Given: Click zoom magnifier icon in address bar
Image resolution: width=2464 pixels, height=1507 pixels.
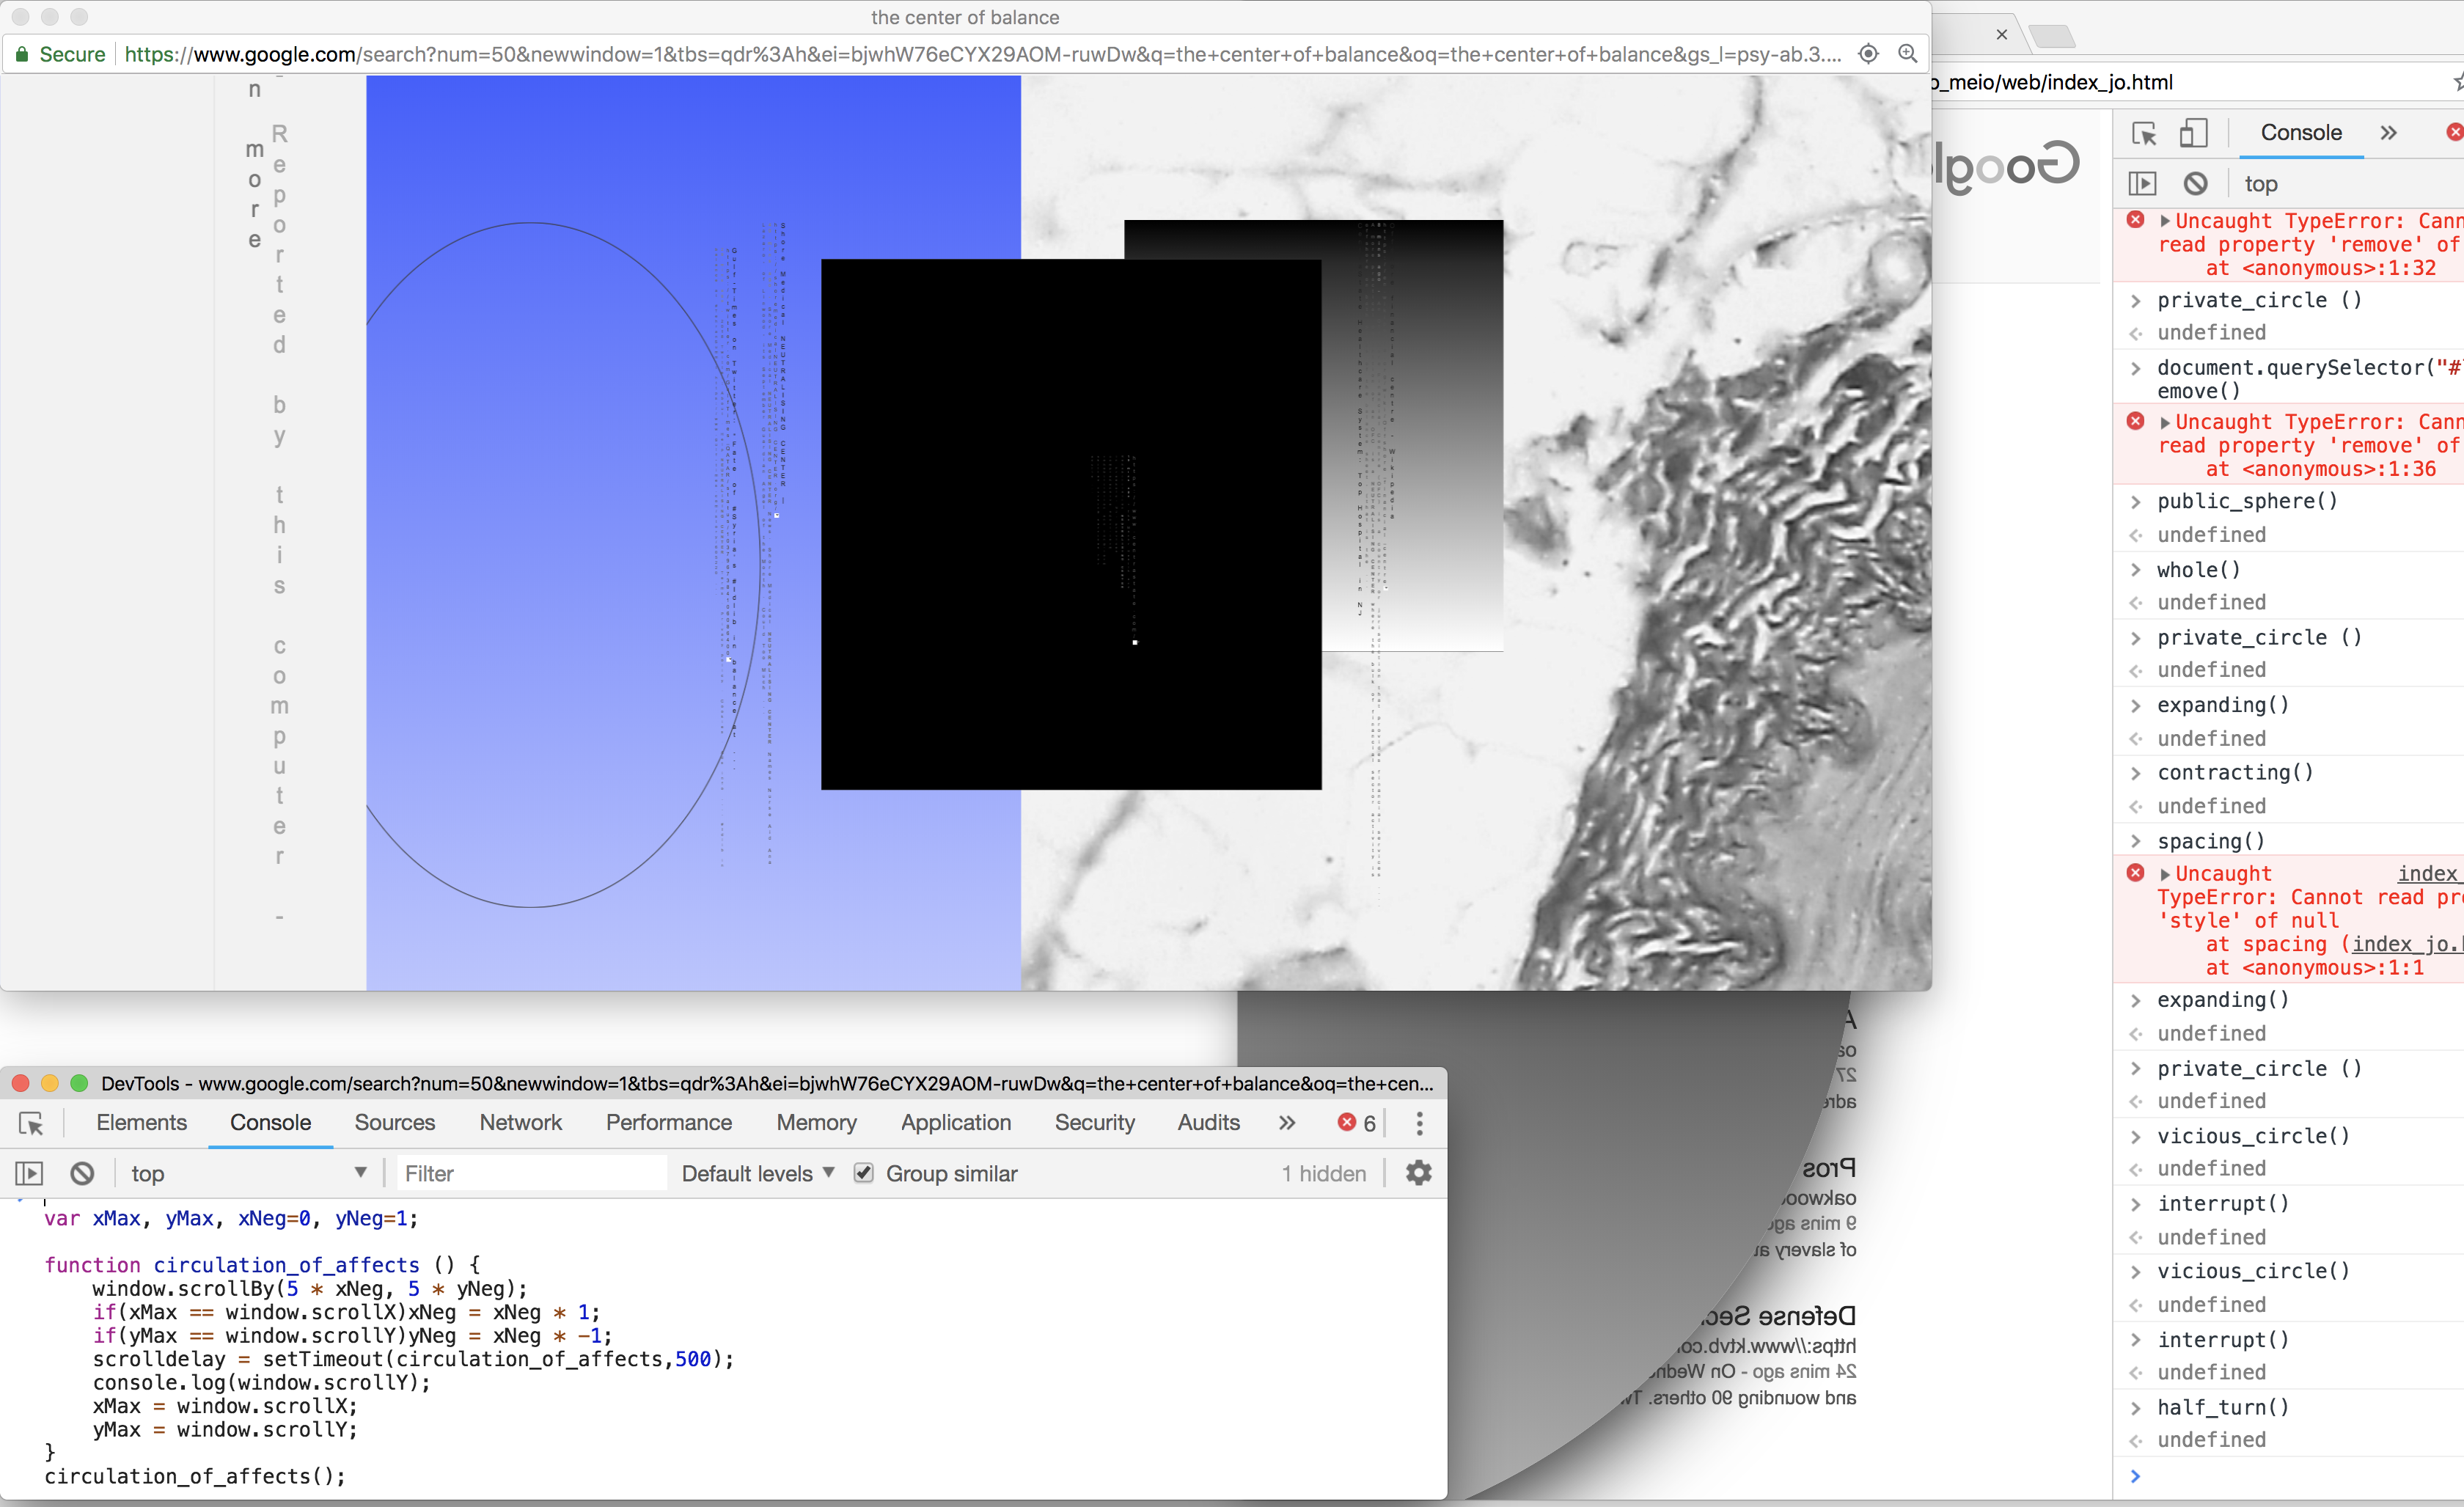Looking at the screenshot, I should [x=1907, y=54].
